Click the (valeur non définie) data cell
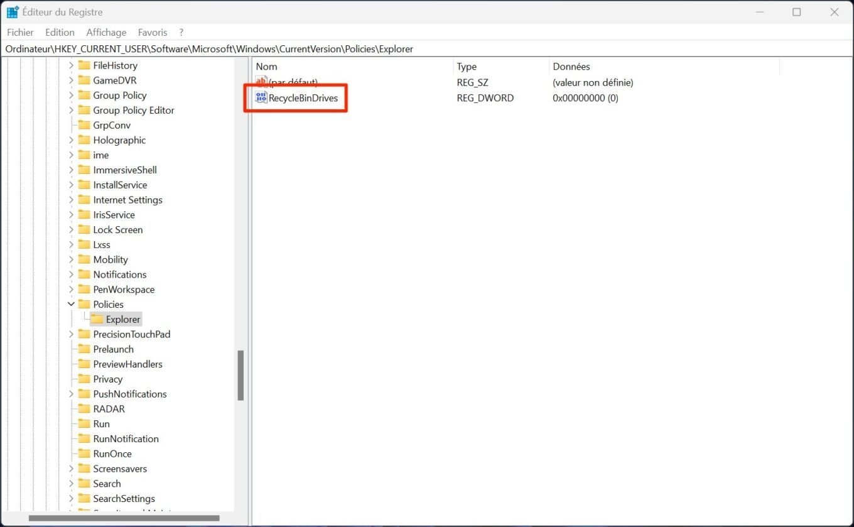 point(593,82)
